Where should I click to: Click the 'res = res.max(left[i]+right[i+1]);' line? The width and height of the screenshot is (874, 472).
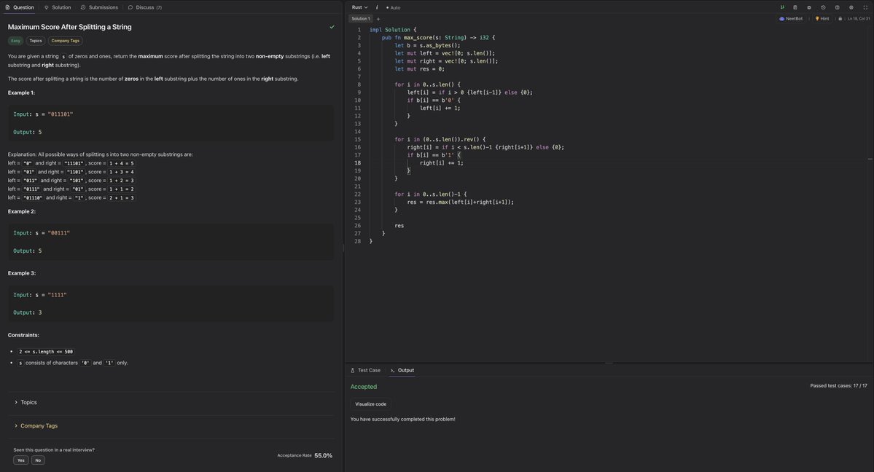point(461,202)
